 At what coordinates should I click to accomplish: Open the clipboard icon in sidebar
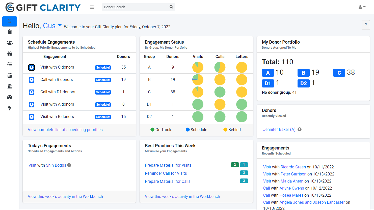10,32
